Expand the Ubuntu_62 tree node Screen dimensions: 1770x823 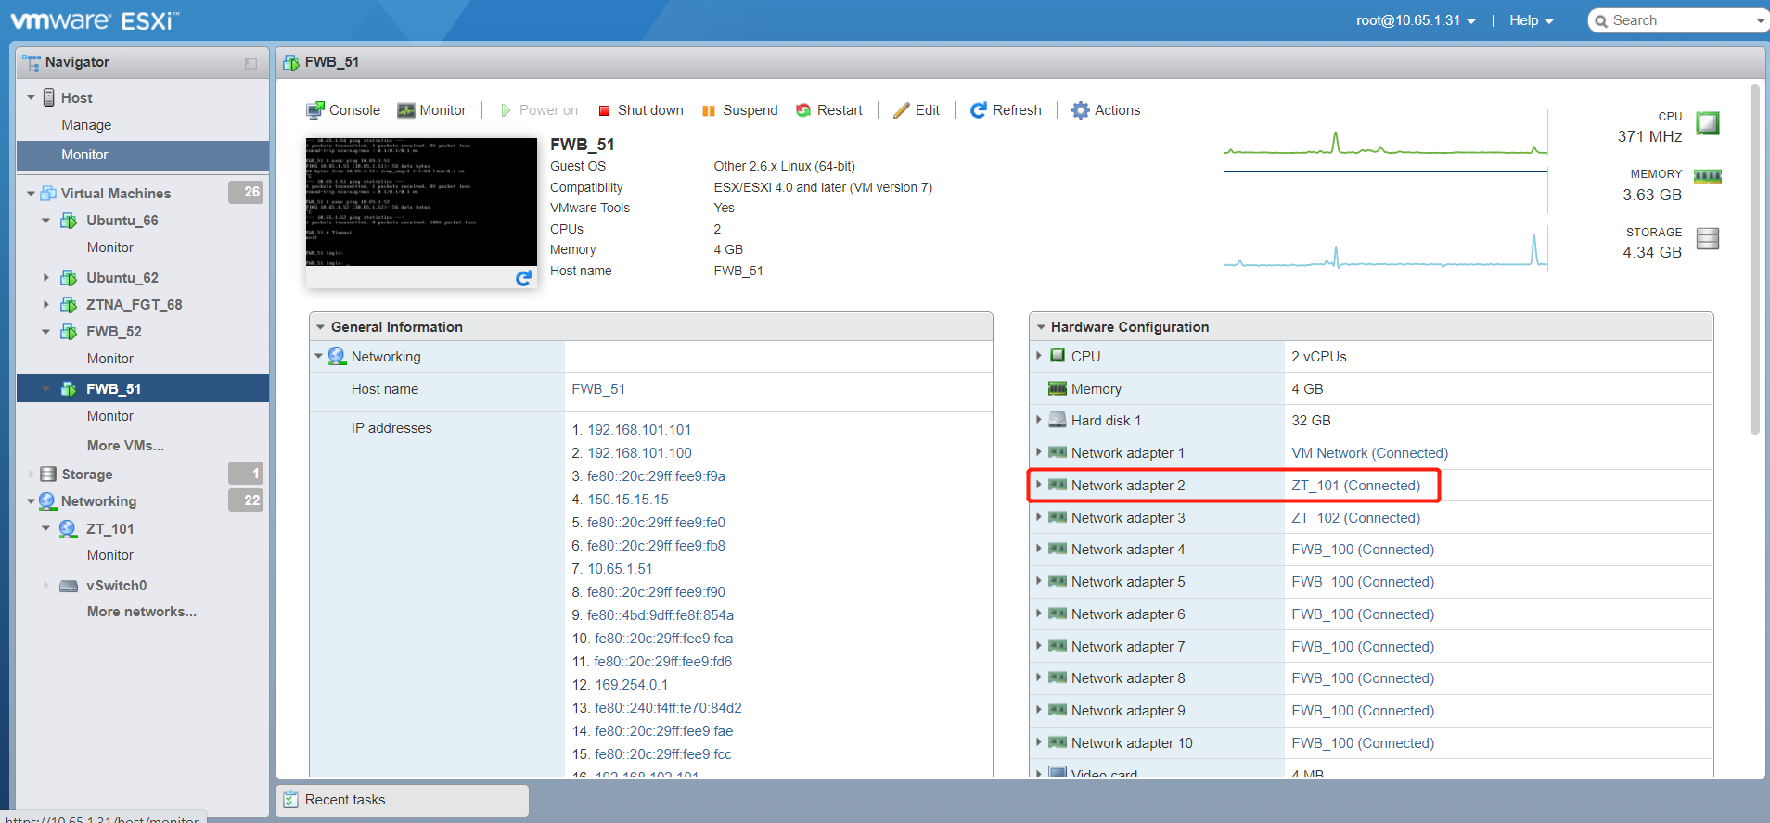(x=46, y=278)
